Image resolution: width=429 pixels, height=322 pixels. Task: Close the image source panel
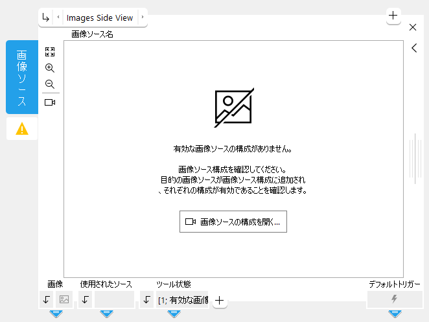pos(413,27)
